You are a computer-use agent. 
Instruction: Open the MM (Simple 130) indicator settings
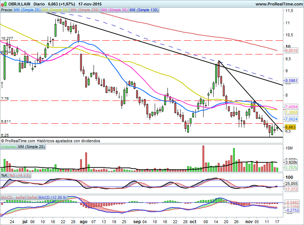coord(144,10)
